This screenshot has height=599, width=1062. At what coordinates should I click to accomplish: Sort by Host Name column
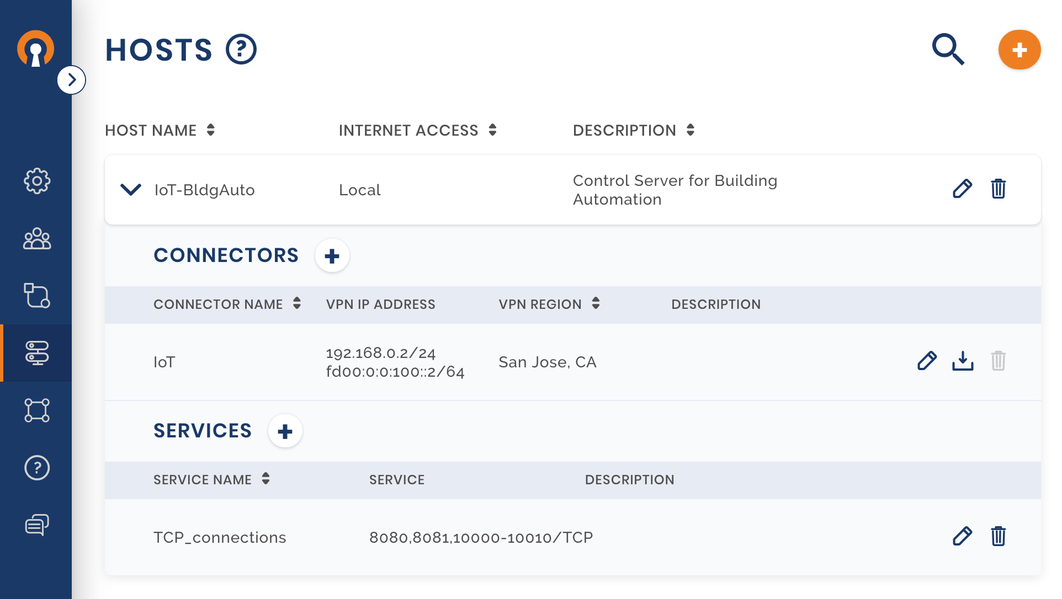[210, 130]
